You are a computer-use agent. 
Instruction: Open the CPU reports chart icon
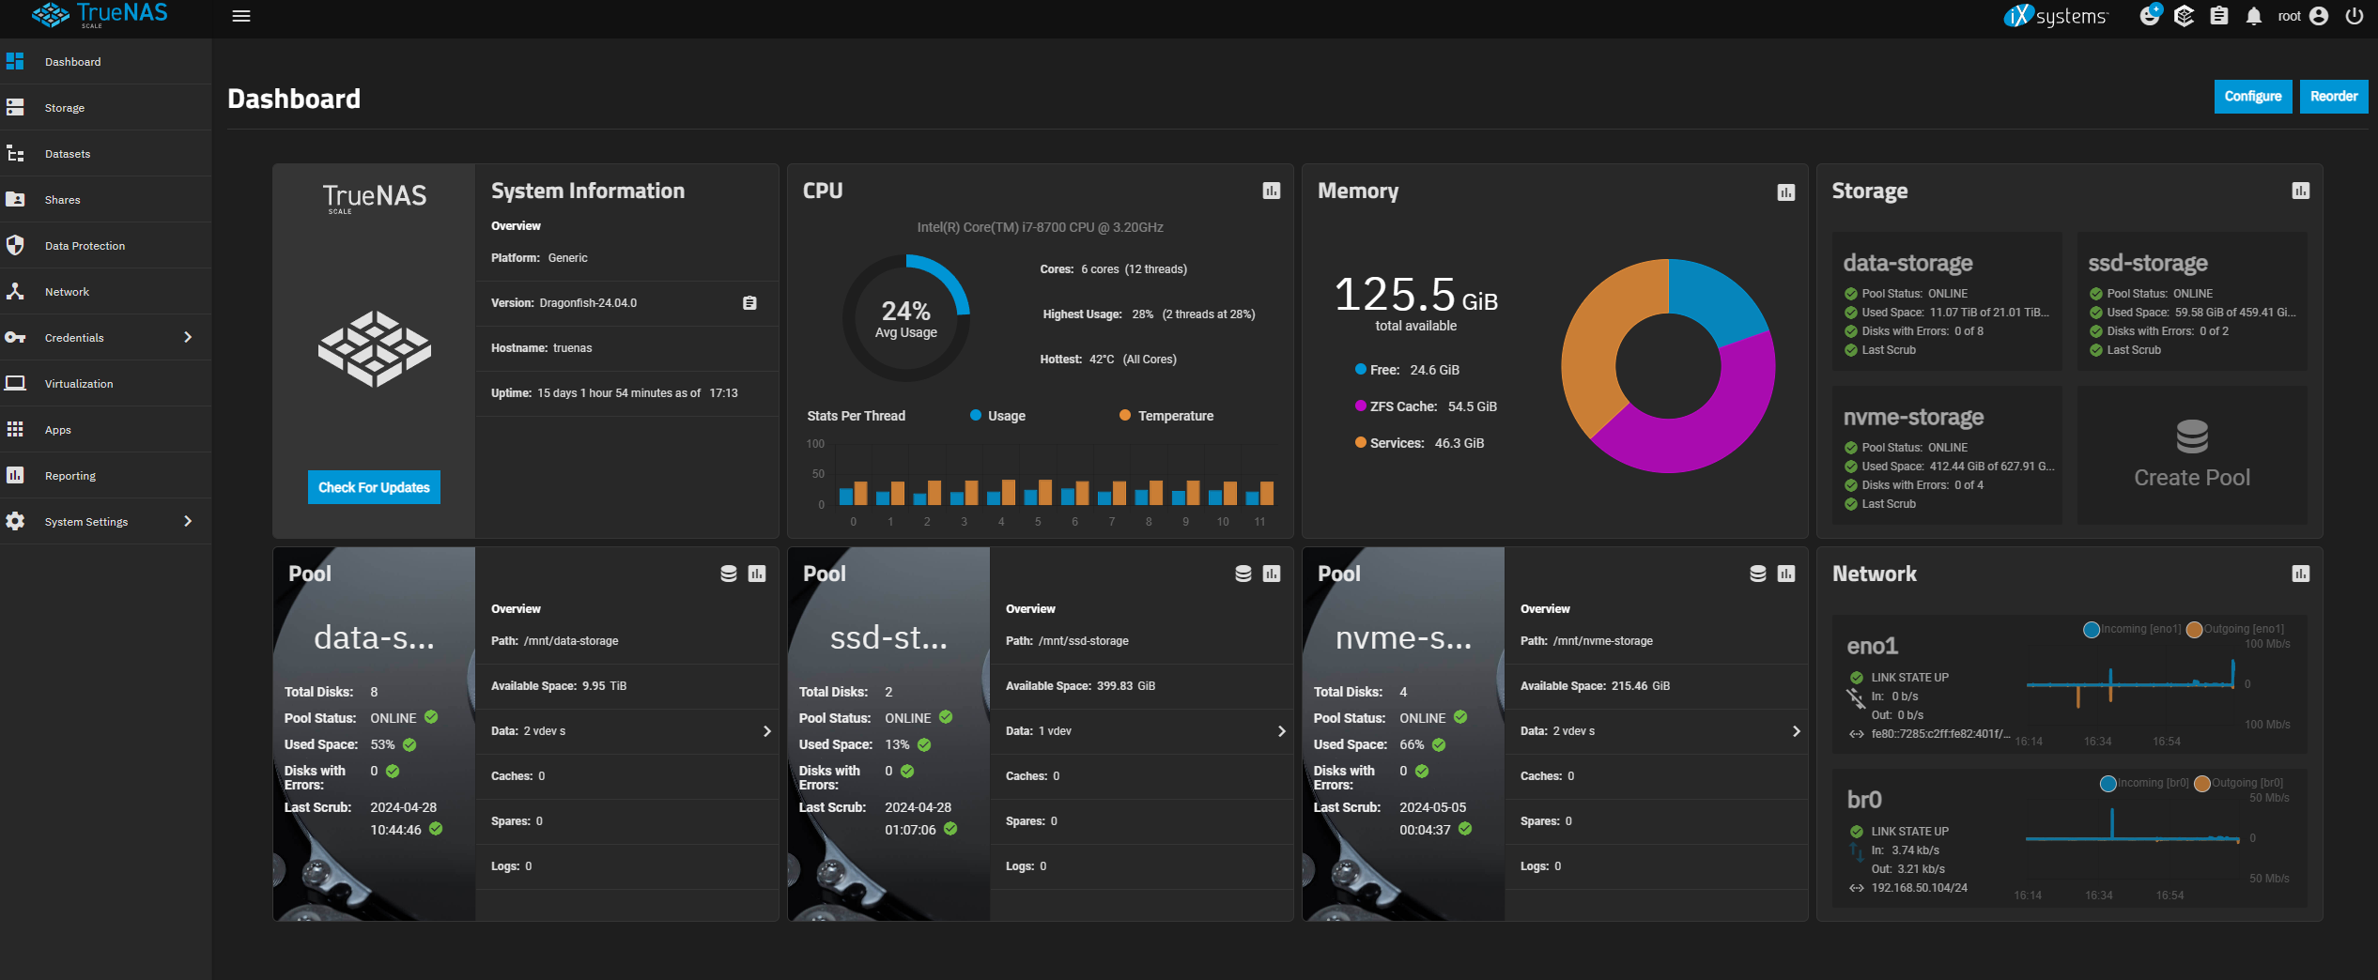[1271, 191]
